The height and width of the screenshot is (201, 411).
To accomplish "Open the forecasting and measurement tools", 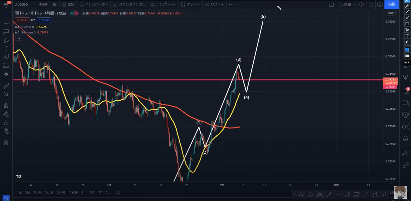I will tap(6, 66).
